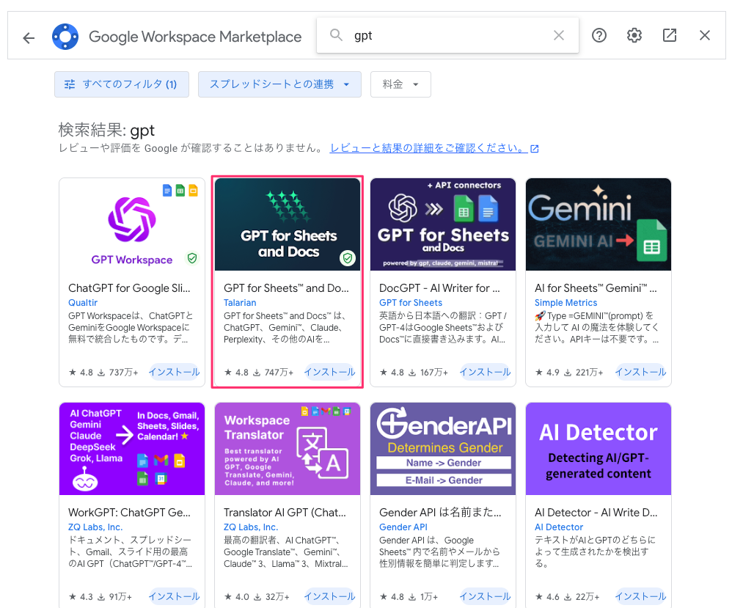Open DocGPT - AI Writer for ... title
The width and height of the screenshot is (732, 608).
point(439,288)
